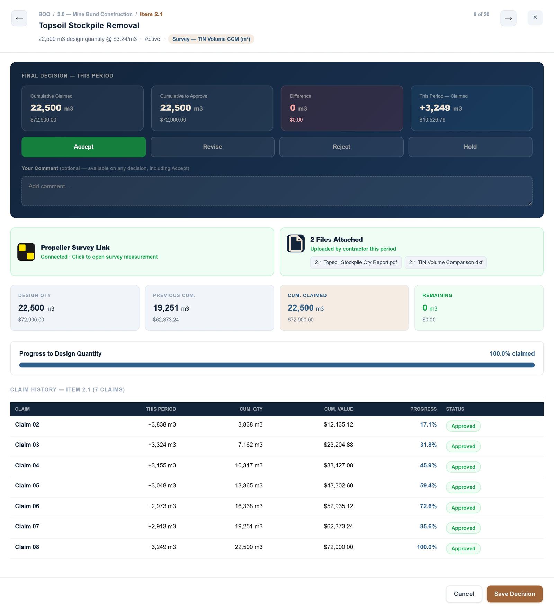Image resolution: width=554 pixels, height=610 pixels.
Task: Navigate to Mine Bund Construction breadcrumb
Action: click(95, 14)
